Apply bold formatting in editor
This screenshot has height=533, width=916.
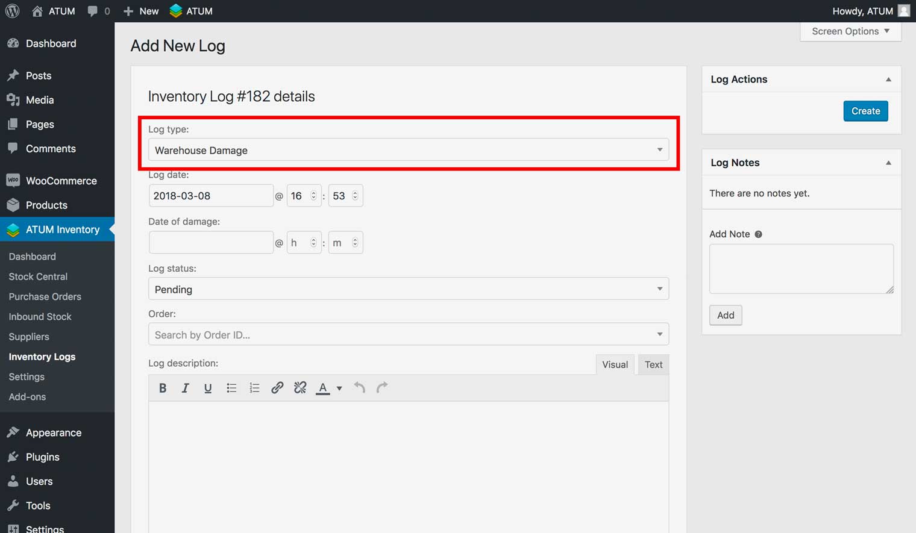tap(163, 388)
